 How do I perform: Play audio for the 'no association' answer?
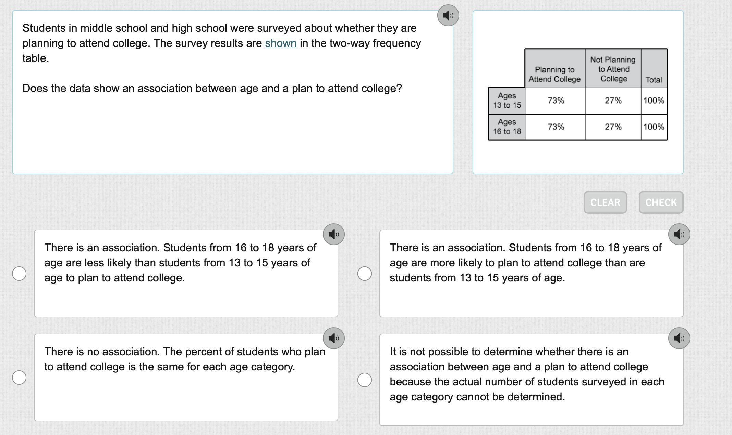coord(333,338)
